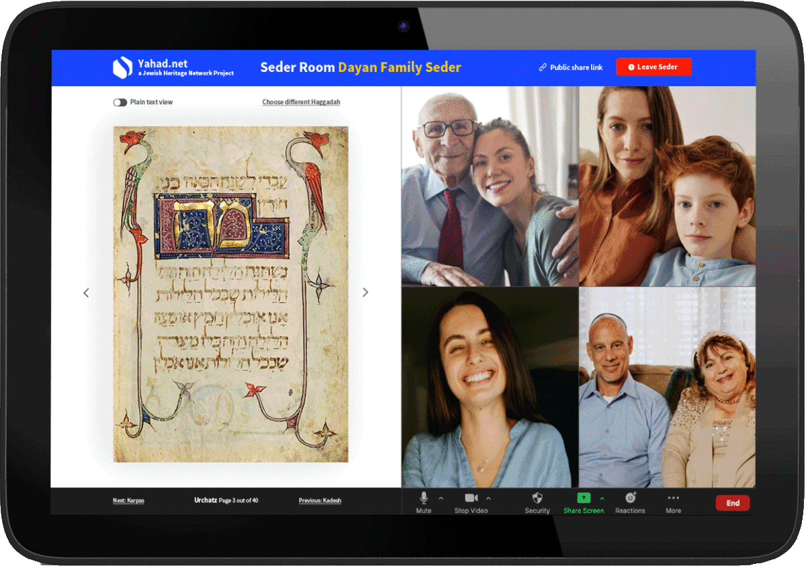
Task: Open the Next: Karpas link
Action: click(128, 501)
